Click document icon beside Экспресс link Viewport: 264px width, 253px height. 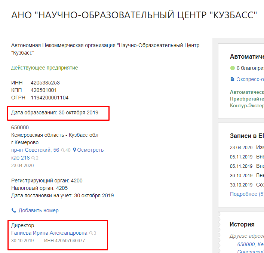coord(232,79)
